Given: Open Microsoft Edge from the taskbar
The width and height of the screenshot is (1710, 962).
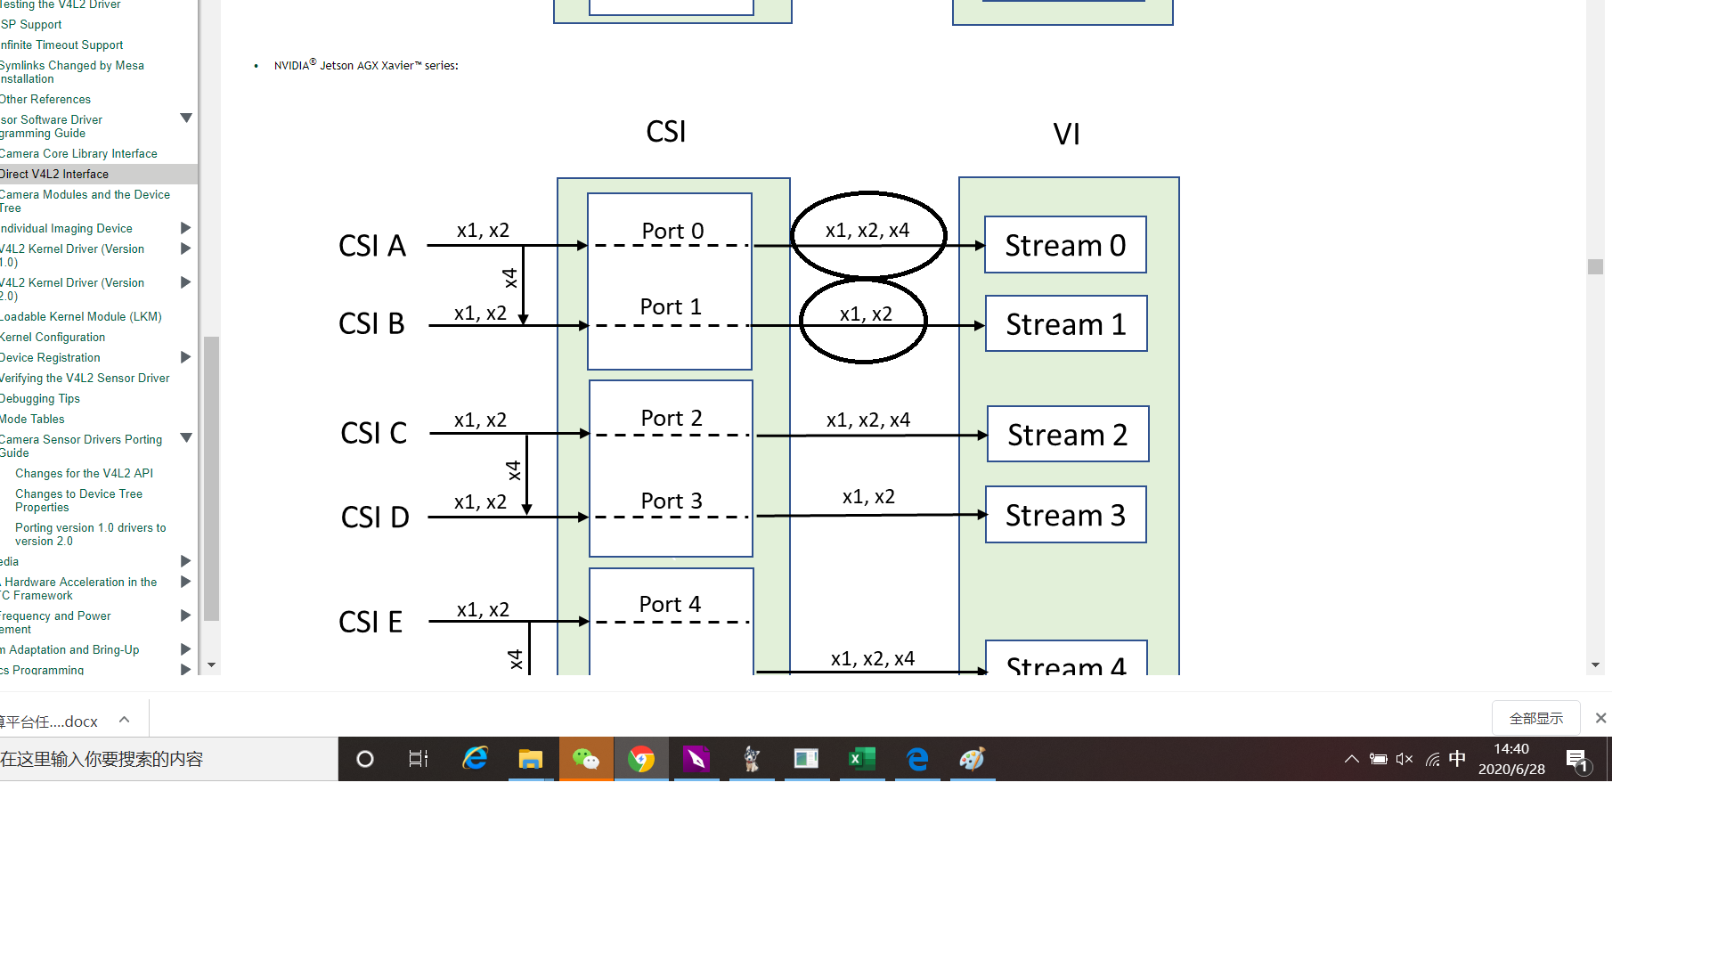Looking at the screenshot, I should coord(917,759).
